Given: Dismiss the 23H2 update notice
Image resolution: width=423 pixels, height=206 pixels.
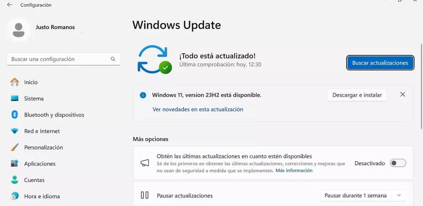Looking at the screenshot, I should tap(403, 94).
